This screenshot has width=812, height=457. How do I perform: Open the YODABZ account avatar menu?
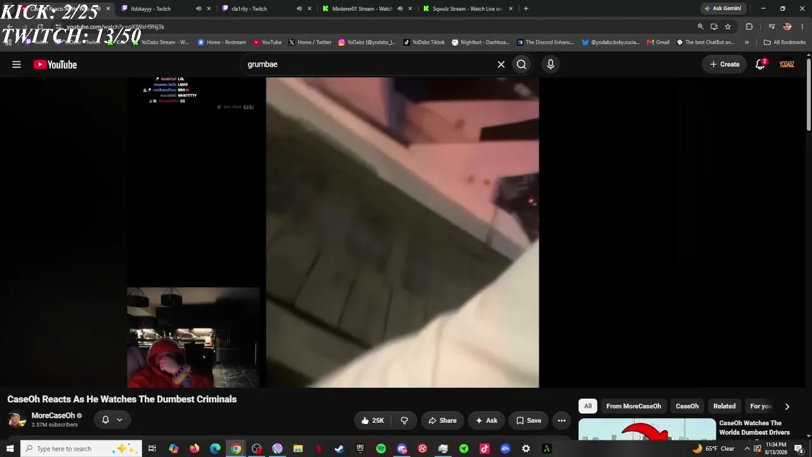coord(787,64)
